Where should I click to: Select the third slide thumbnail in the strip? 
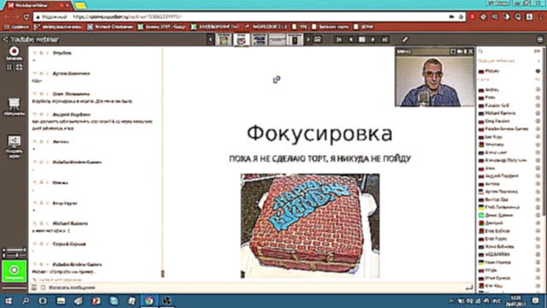point(259,39)
